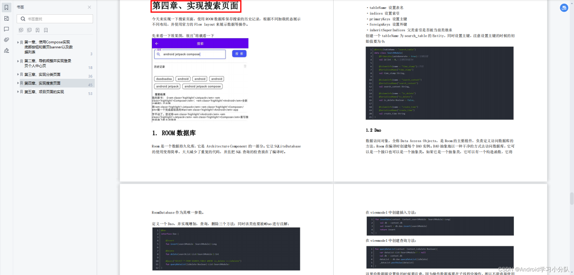Screen dimensions: 574x275
Task: Expand the 第四章 bookmark arrow
Action: coord(18,83)
